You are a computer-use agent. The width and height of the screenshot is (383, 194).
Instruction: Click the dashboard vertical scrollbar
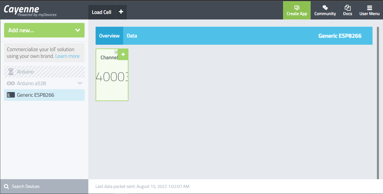[x=378, y=102]
